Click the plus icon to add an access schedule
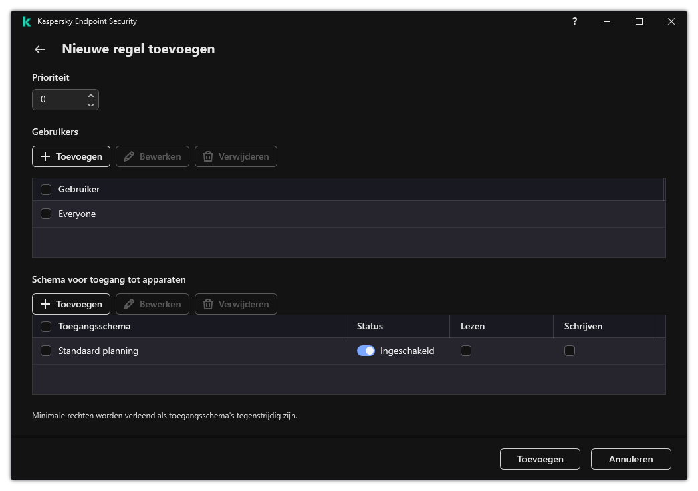 click(x=45, y=304)
